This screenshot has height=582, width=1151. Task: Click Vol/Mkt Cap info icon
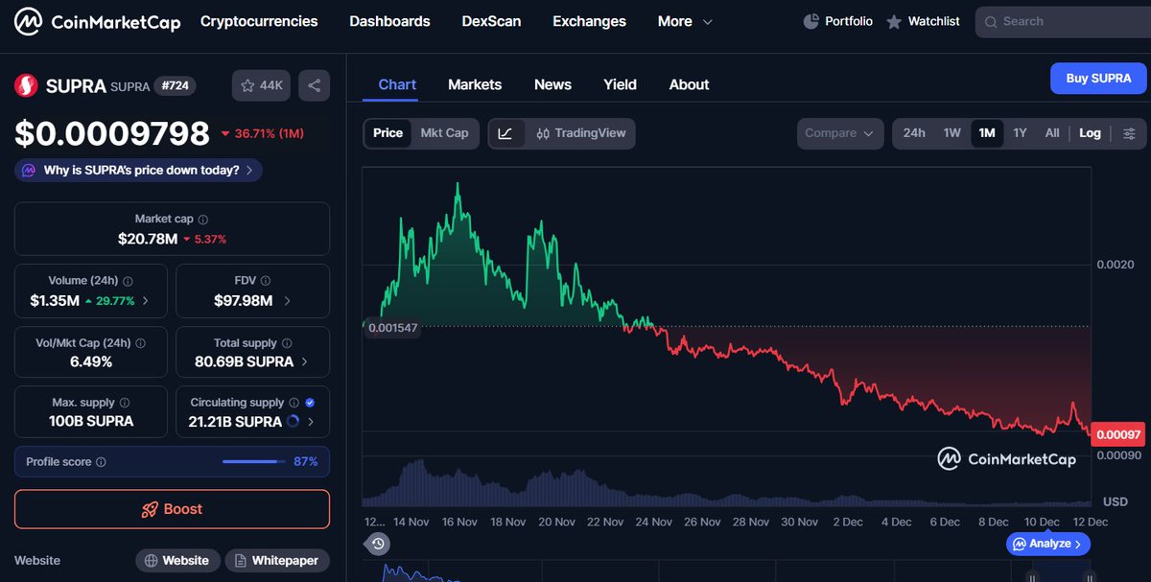(141, 343)
